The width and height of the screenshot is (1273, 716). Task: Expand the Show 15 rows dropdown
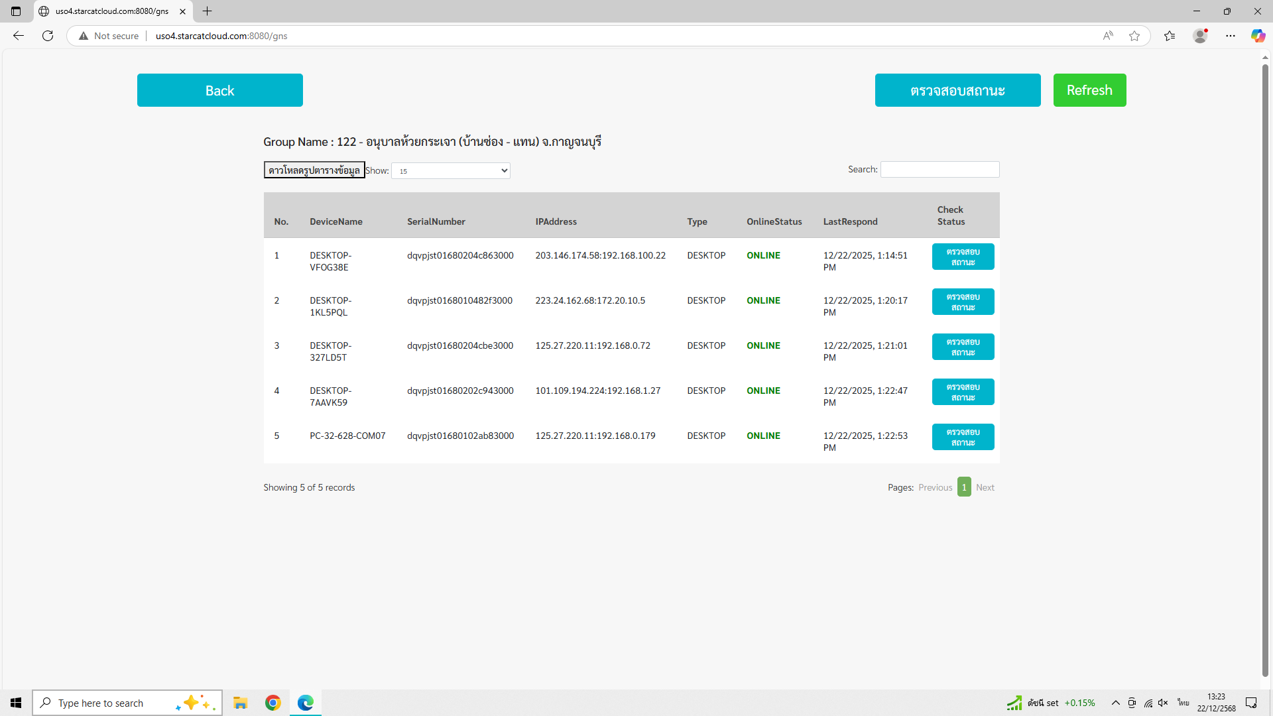(x=451, y=171)
